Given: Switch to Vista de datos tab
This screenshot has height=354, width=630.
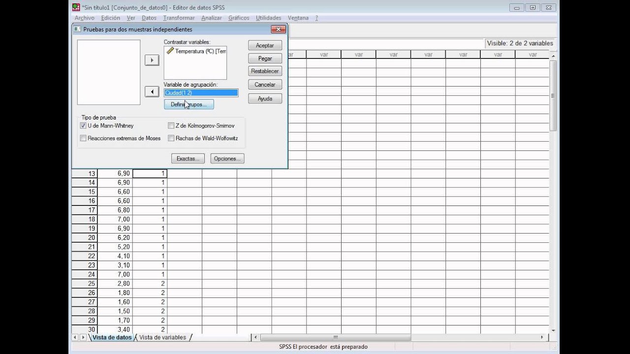Looking at the screenshot, I should click(112, 337).
